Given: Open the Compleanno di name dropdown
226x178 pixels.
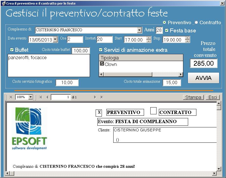Looking at the screenshot, I should tap(139, 30).
